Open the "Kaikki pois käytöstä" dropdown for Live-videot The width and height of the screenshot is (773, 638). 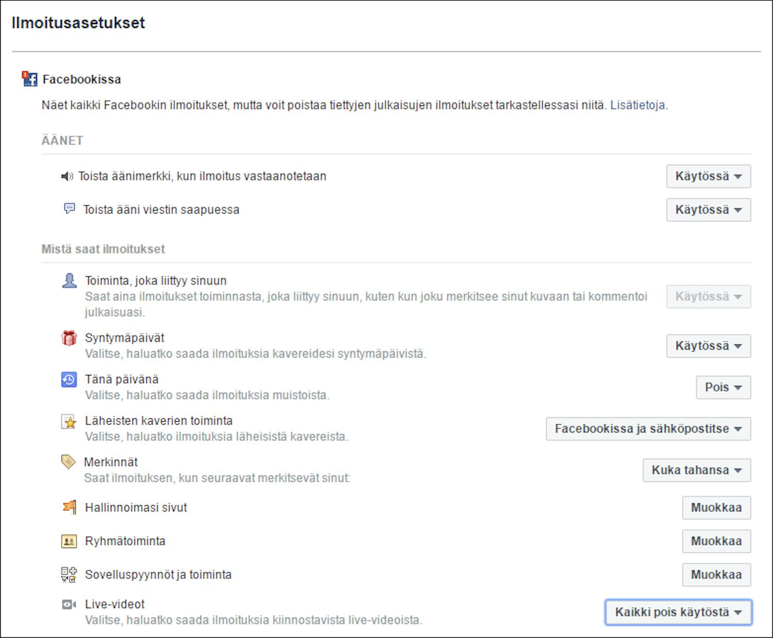pyautogui.click(x=678, y=612)
